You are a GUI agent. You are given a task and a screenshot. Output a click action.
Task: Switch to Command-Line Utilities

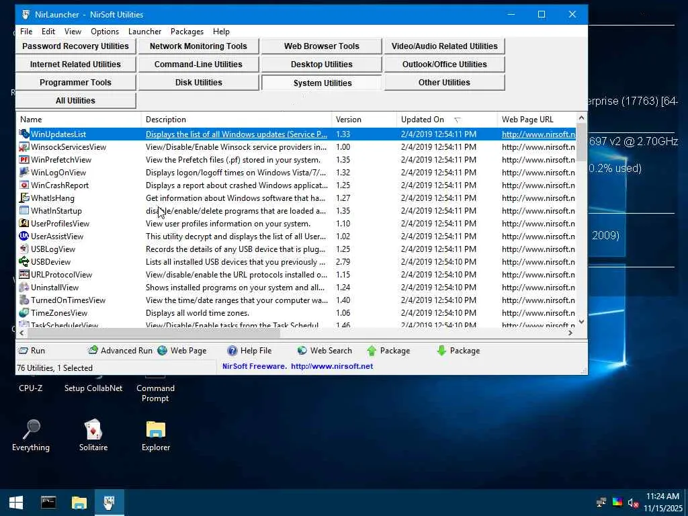pos(198,64)
